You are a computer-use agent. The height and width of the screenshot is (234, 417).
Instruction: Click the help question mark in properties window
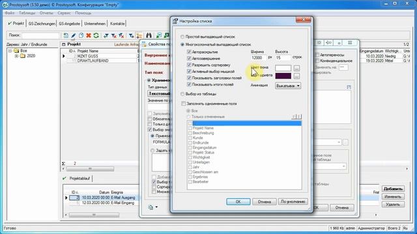tap(349, 87)
